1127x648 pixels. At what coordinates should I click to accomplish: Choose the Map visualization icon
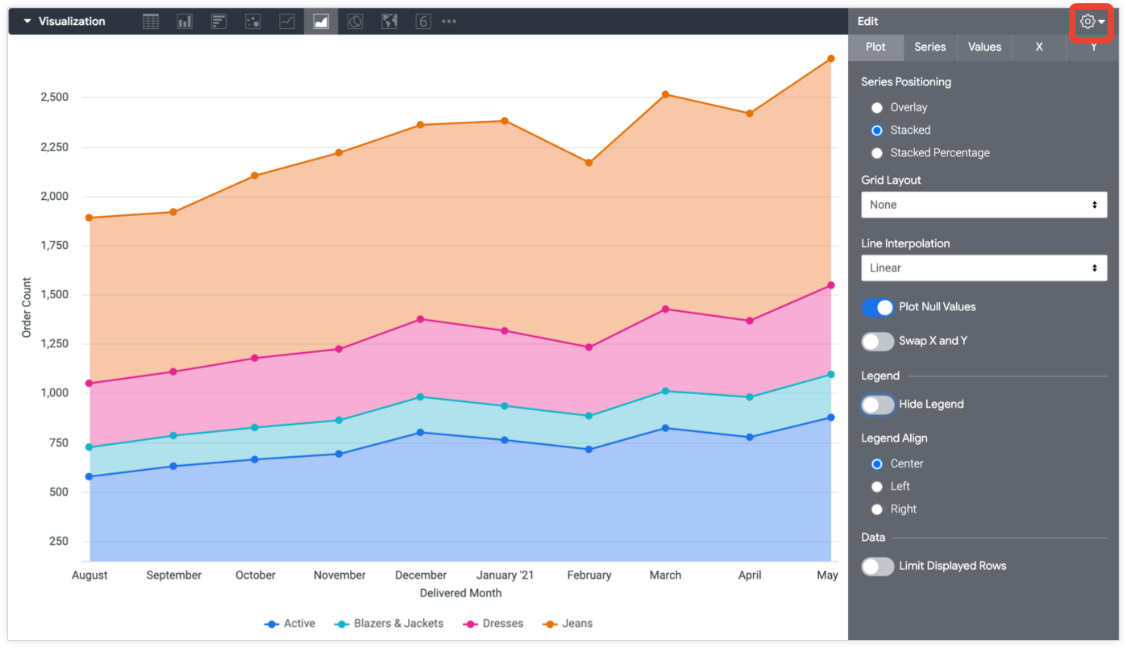point(389,22)
